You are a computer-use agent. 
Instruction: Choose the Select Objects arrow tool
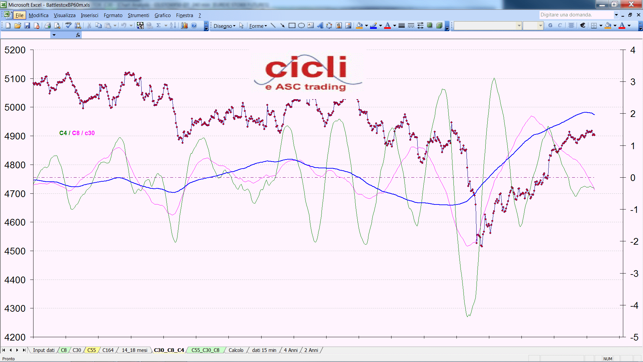point(241,26)
